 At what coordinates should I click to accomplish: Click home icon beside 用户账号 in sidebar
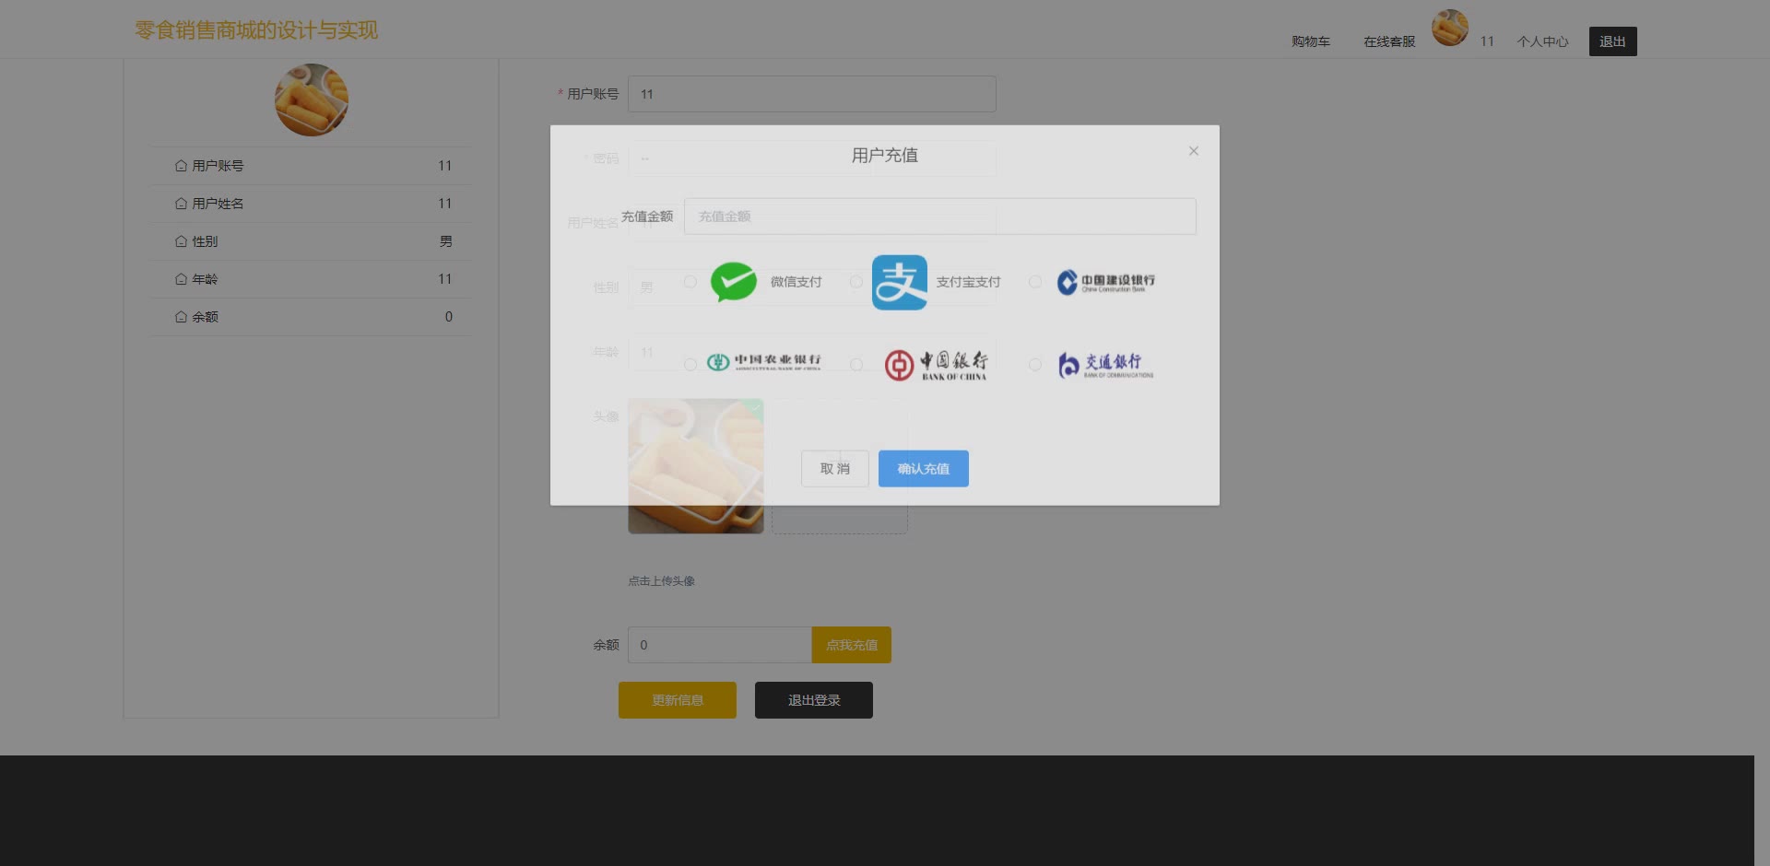coord(181,166)
